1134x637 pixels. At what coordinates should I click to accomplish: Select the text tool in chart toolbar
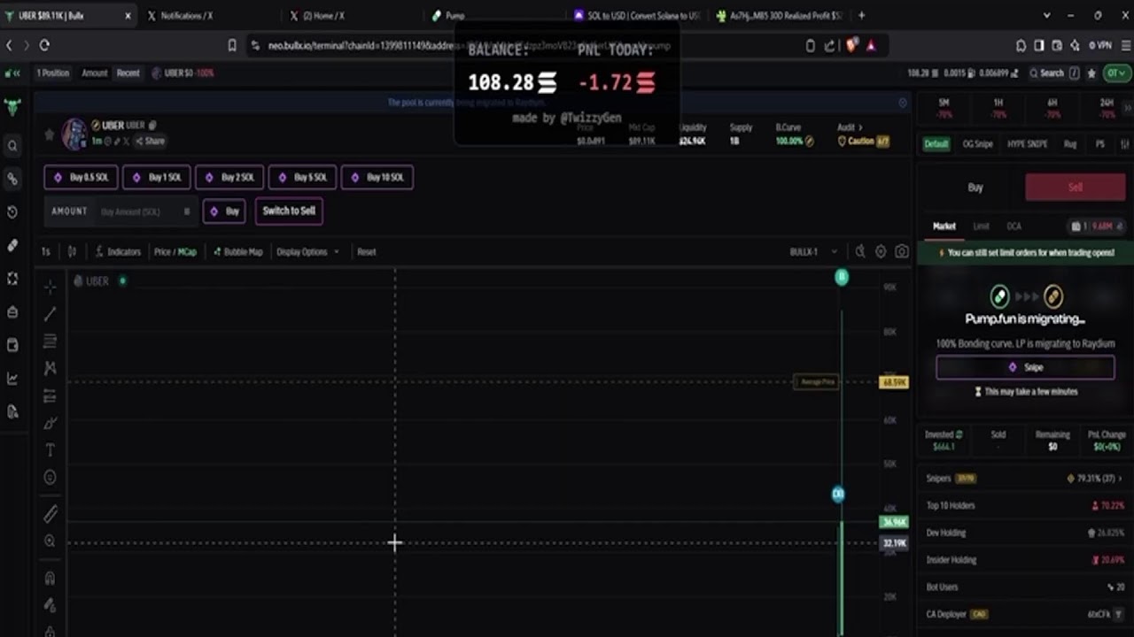50,450
